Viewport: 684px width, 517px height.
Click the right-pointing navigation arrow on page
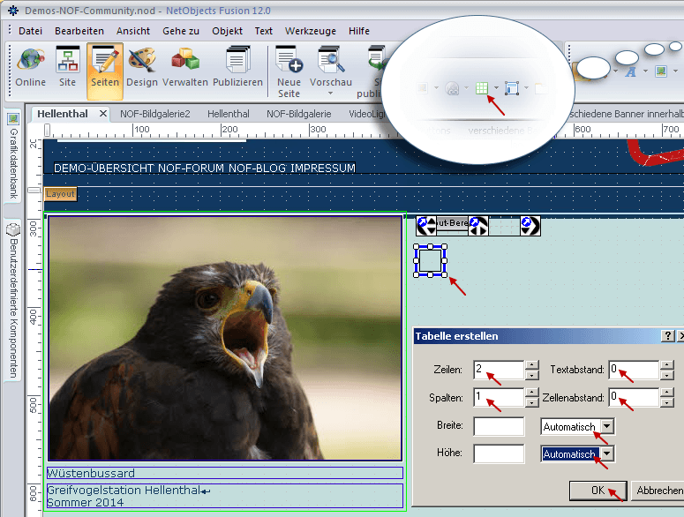pos(530,225)
